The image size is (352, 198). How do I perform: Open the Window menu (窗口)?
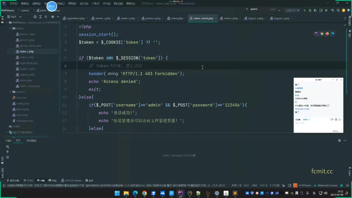pyautogui.click(x=118, y=3)
